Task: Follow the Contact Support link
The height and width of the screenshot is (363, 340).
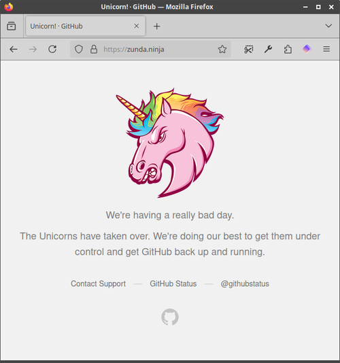Action: click(x=98, y=283)
